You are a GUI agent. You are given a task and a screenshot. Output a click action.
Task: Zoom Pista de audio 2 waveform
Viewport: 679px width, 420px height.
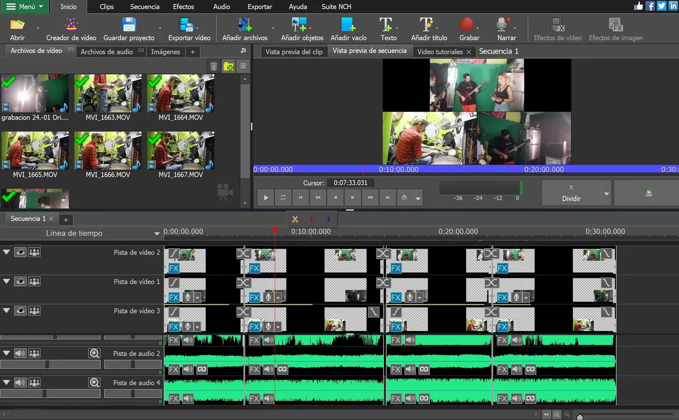[94, 353]
